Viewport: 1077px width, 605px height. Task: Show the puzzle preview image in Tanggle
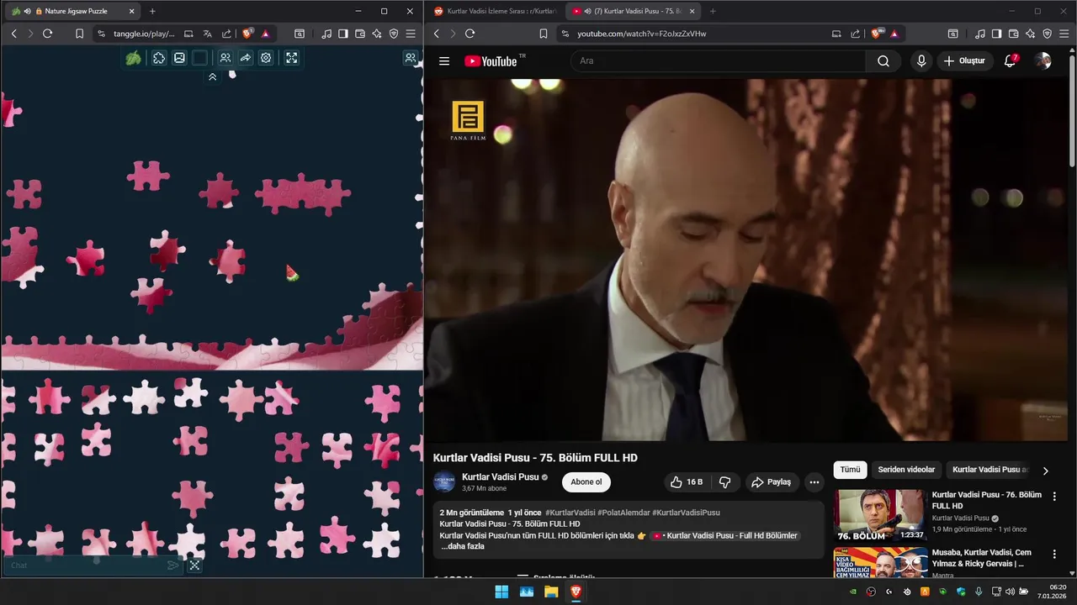pyautogui.click(x=179, y=58)
